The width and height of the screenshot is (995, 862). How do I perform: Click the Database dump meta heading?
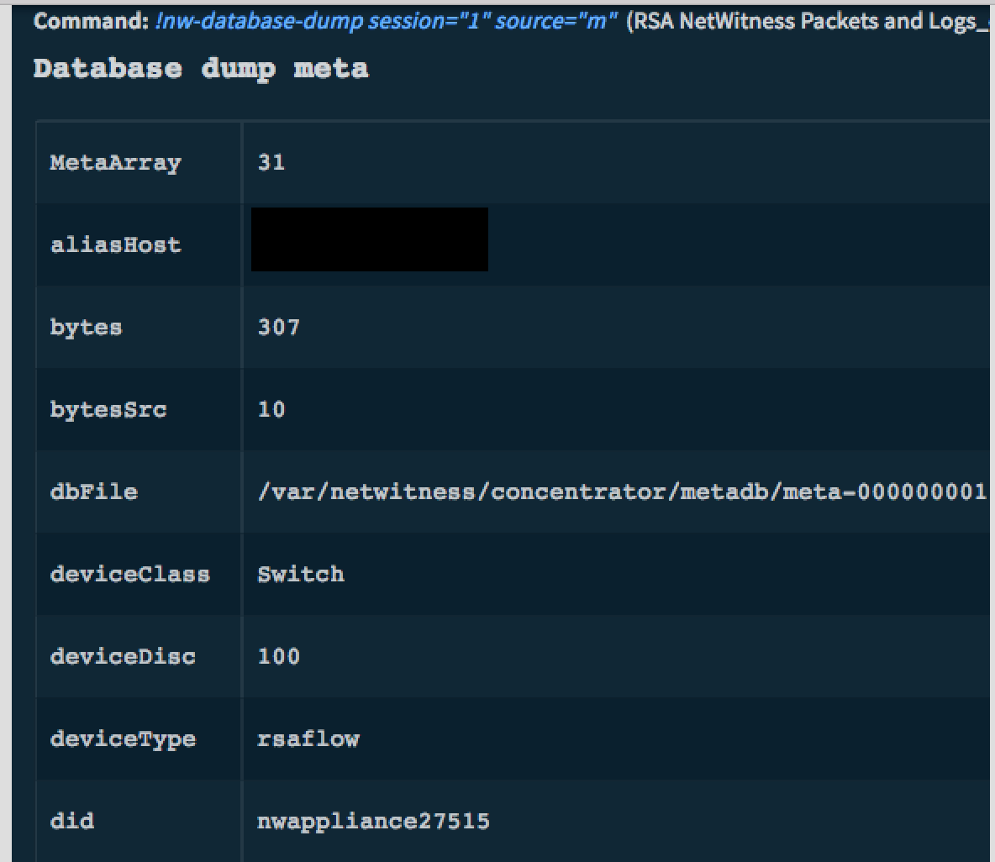pos(200,68)
